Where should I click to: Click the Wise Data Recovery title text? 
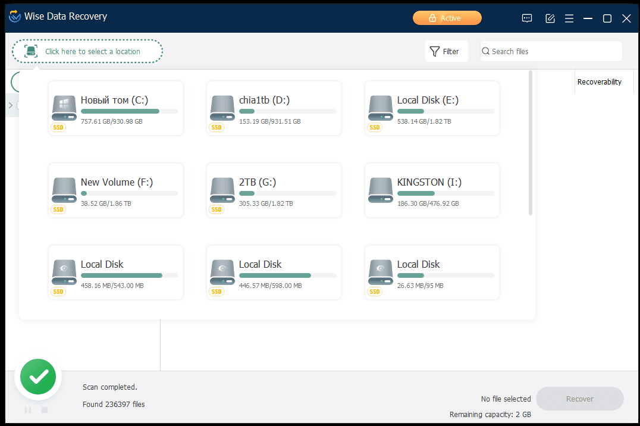65,16
